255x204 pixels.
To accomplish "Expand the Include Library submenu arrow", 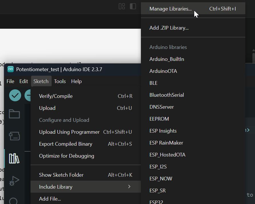I will point(129,187).
